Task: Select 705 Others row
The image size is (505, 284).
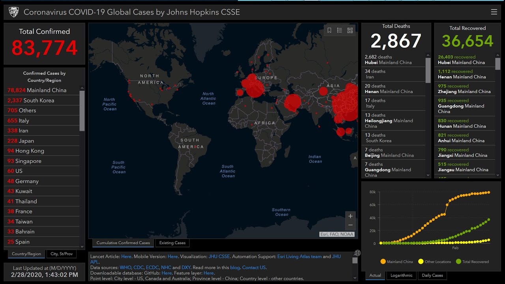Action: click(x=42, y=110)
